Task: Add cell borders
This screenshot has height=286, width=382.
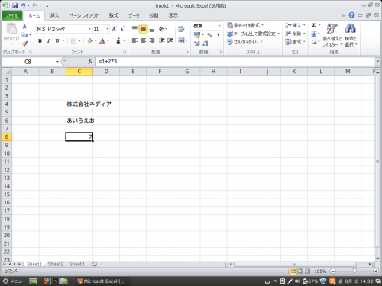Action: (73, 41)
